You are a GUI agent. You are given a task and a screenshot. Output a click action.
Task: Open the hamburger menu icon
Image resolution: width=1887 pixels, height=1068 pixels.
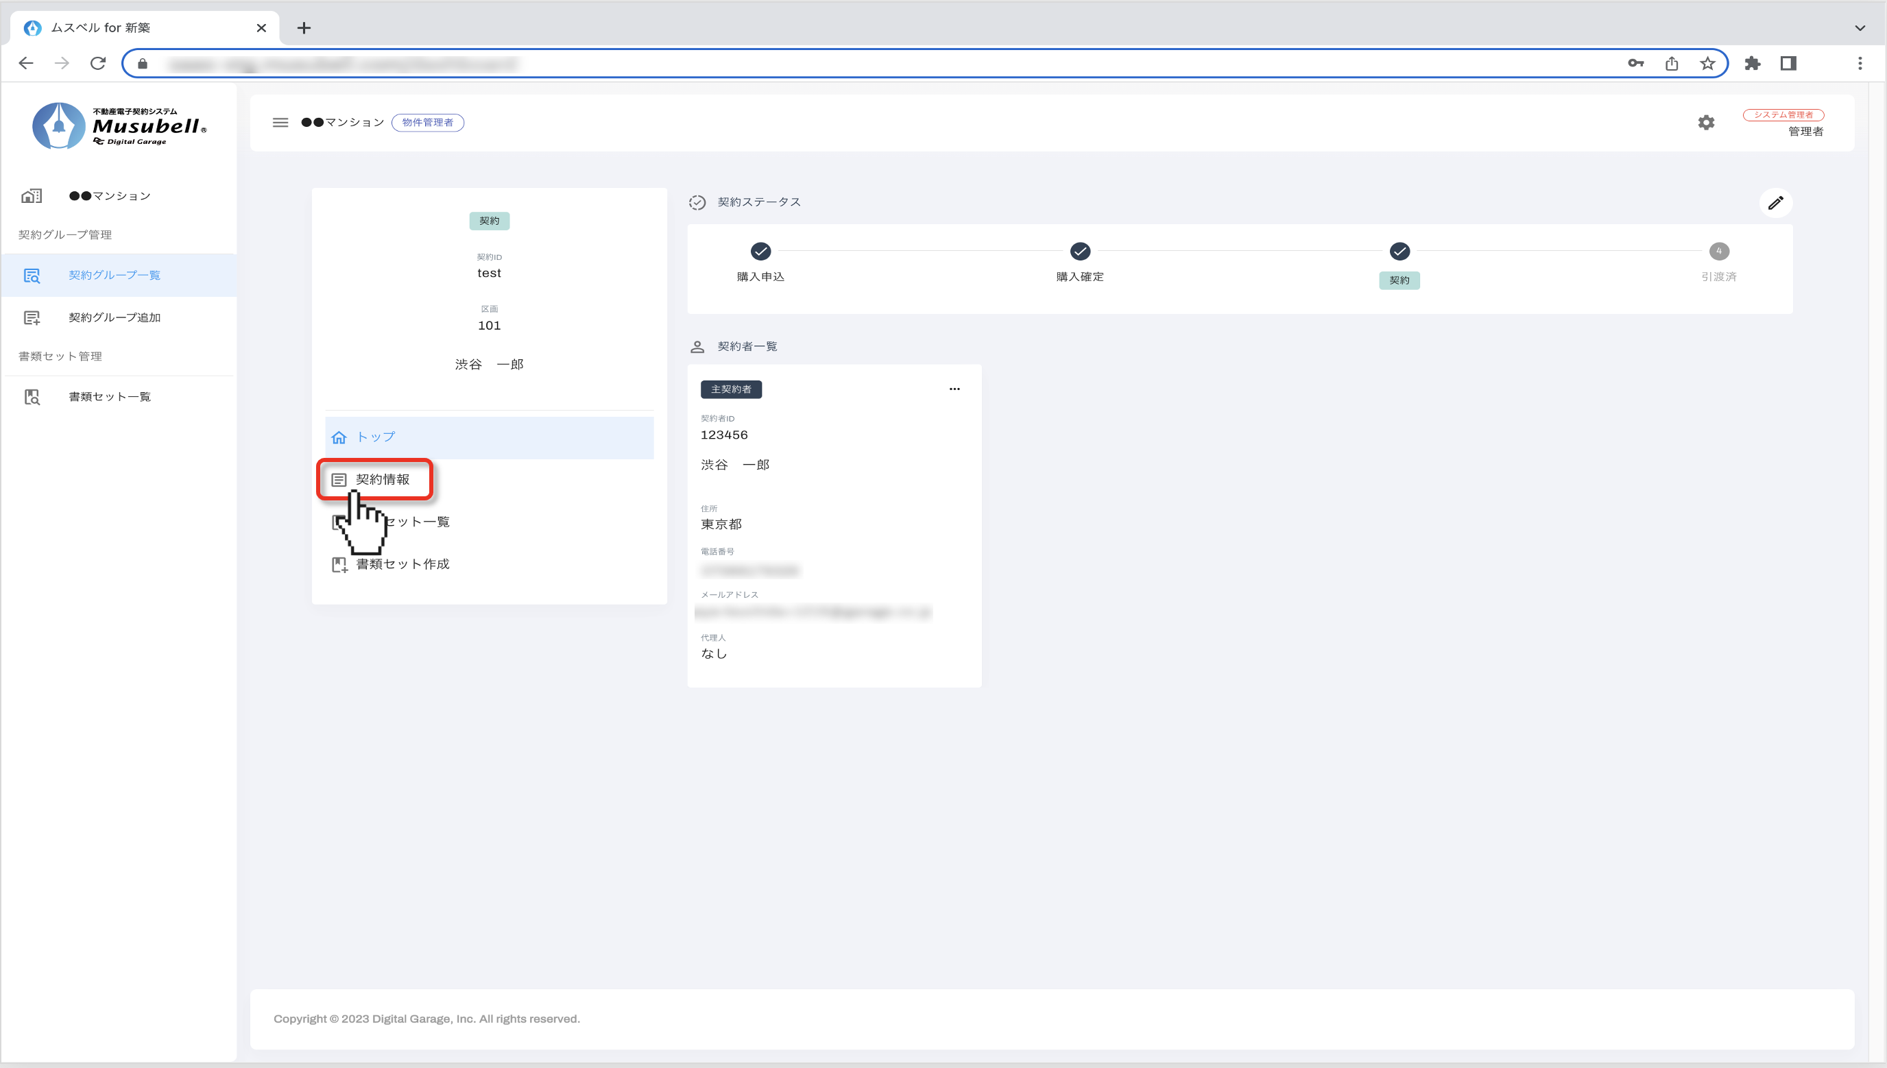tap(280, 123)
